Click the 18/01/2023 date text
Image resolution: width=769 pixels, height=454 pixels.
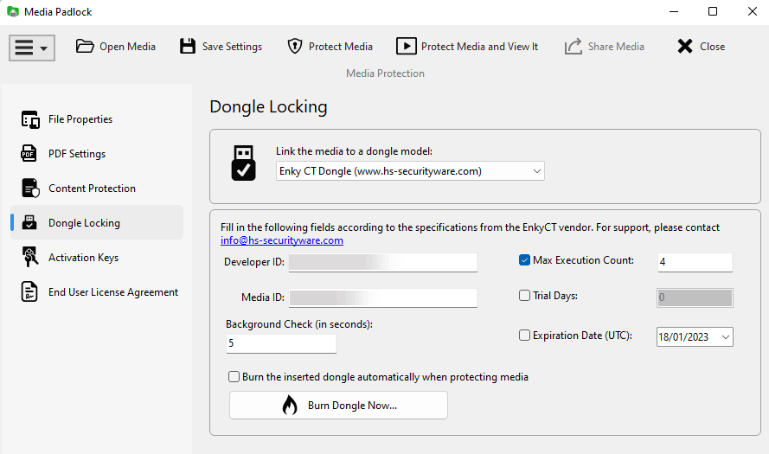tap(683, 336)
